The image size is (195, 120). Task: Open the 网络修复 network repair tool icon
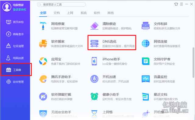pyautogui.click(x=43, y=26)
